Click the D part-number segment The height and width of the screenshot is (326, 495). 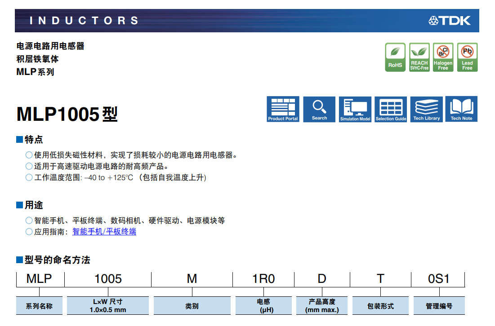[322, 279]
